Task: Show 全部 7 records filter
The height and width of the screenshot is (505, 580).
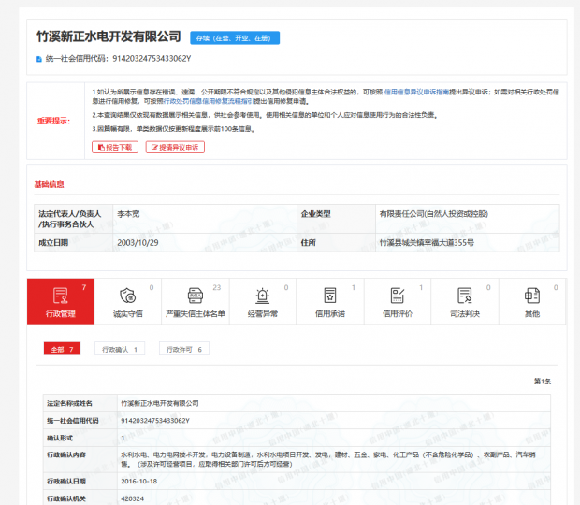Action: click(x=62, y=349)
